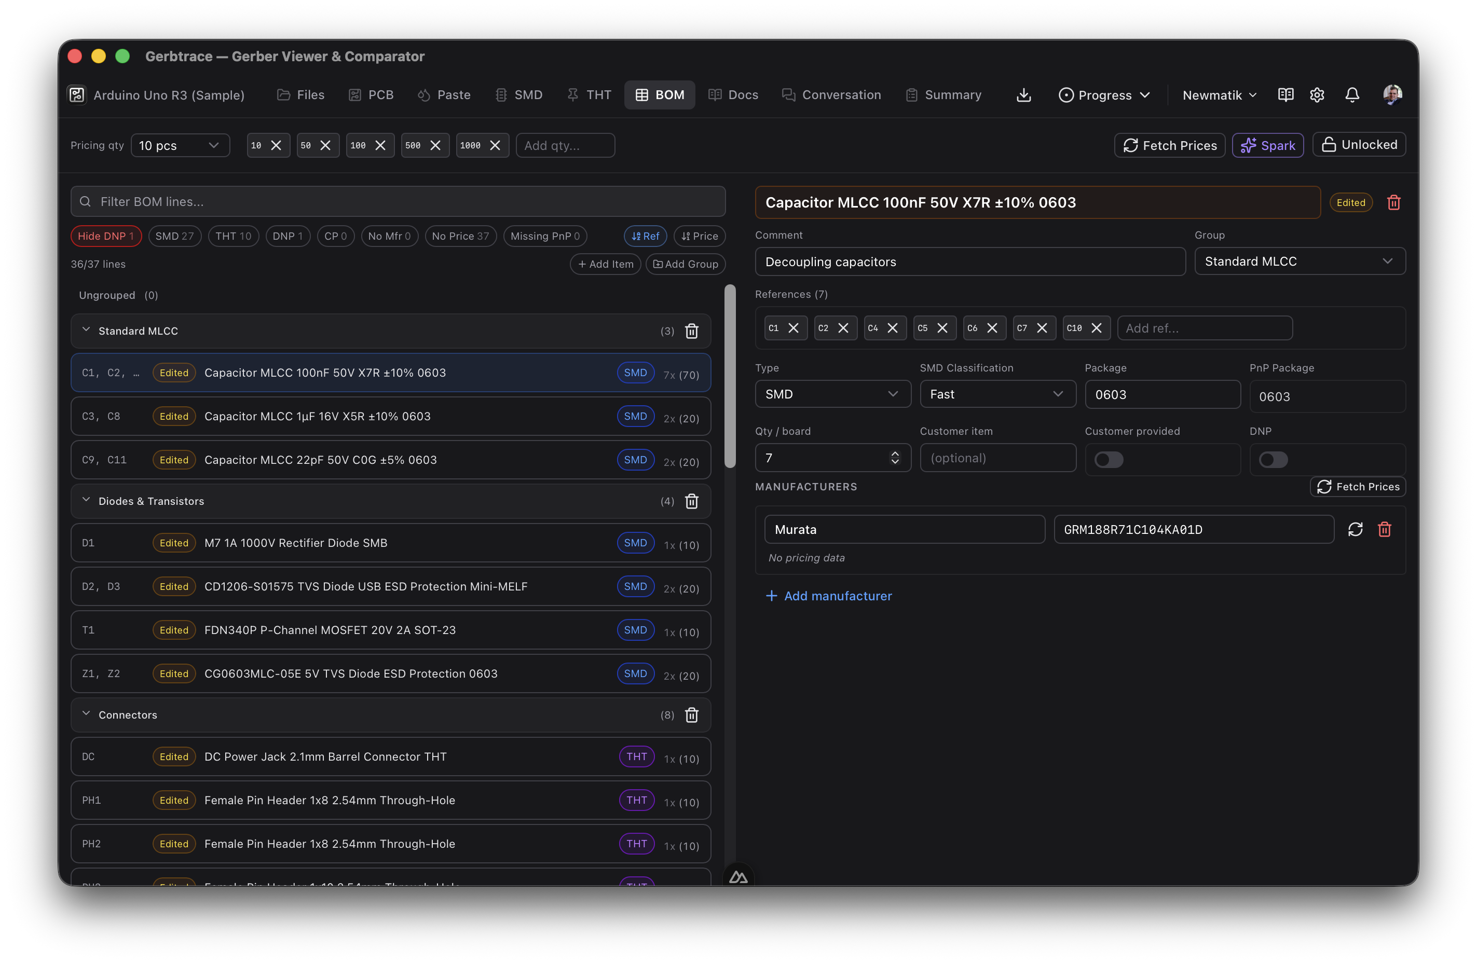The width and height of the screenshot is (1477, 963).
Task: Switch to the PCB tab
Action: [371, 95]
